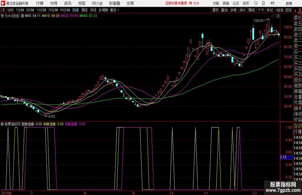
Task: Click the MA60: 67.33 indicator value
Action: click(x=88, y=16)
